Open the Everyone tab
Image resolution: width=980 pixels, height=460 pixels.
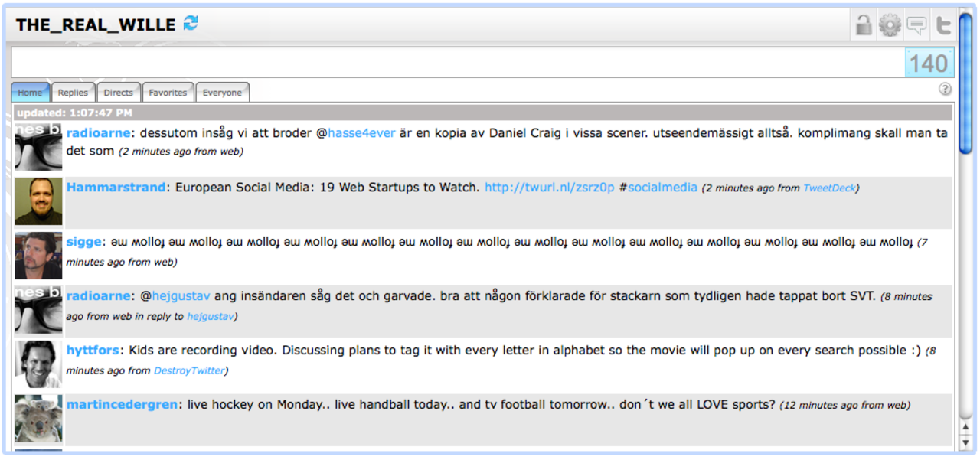coord(222,93)
